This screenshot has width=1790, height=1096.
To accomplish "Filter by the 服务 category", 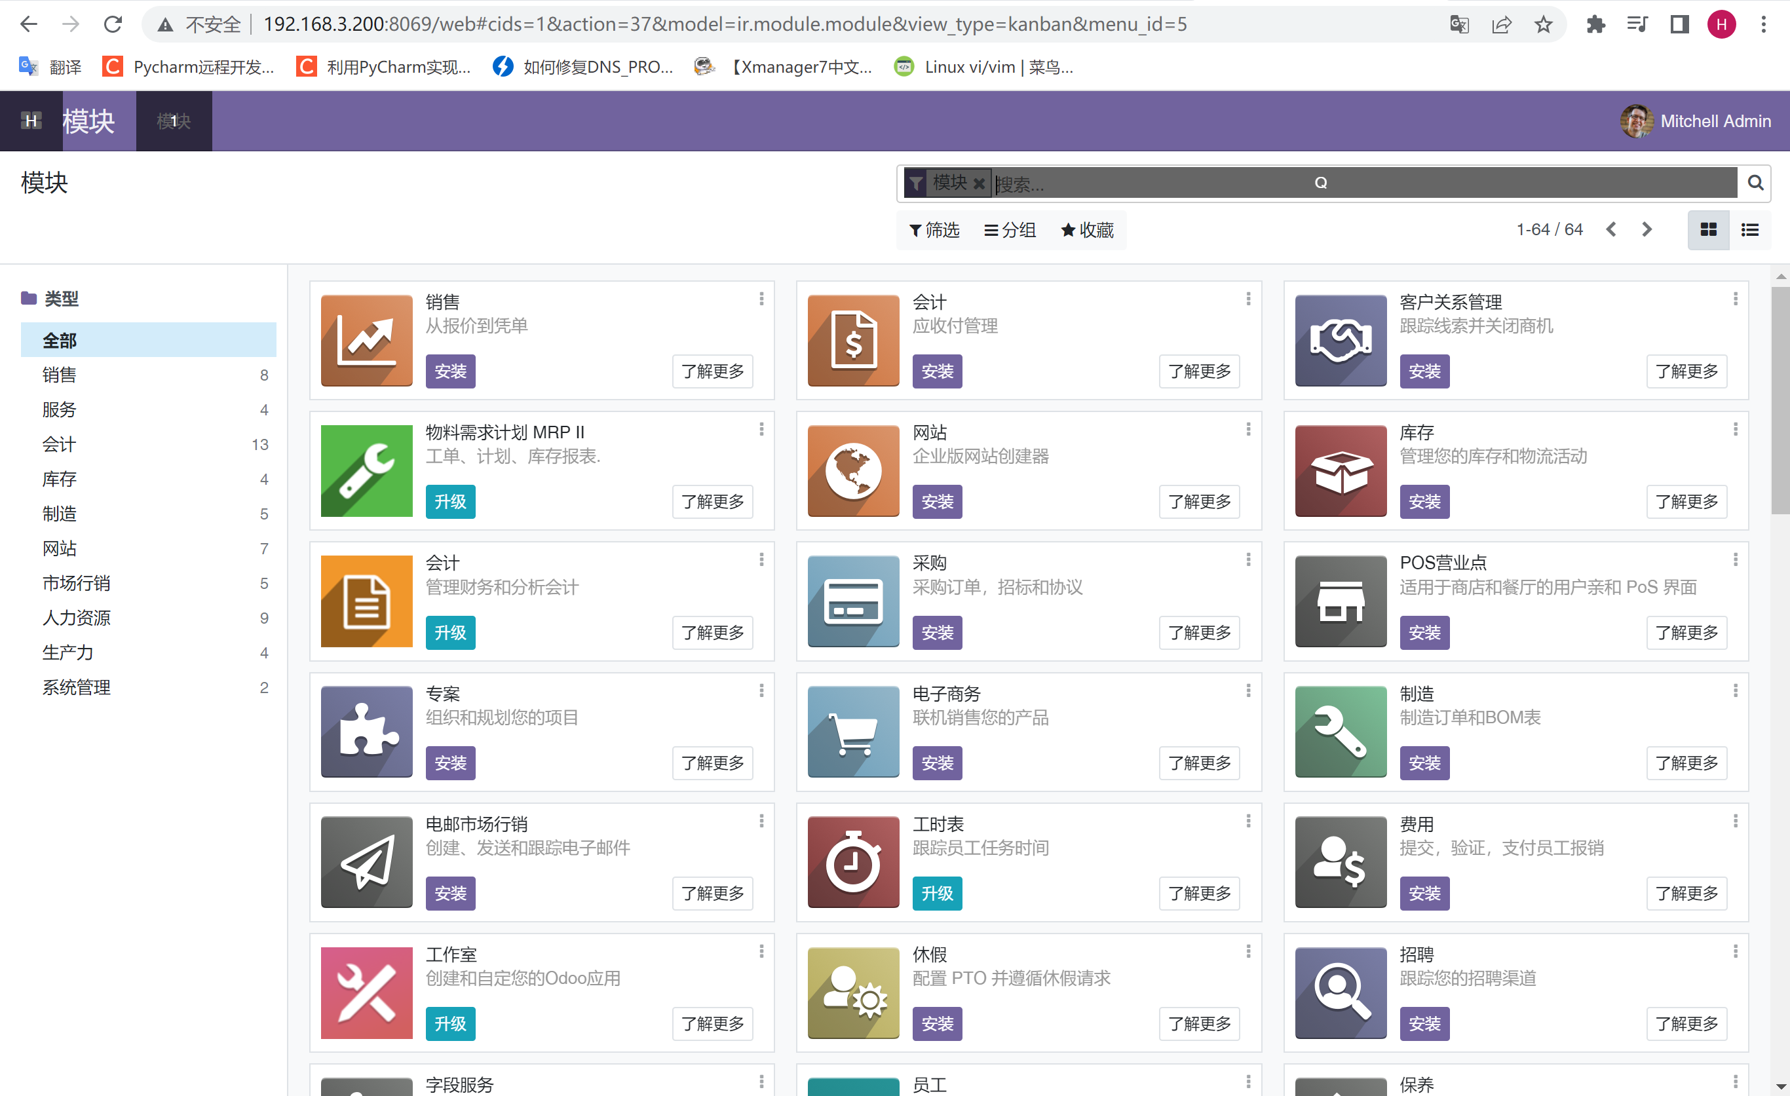I will tap(148, 409).
